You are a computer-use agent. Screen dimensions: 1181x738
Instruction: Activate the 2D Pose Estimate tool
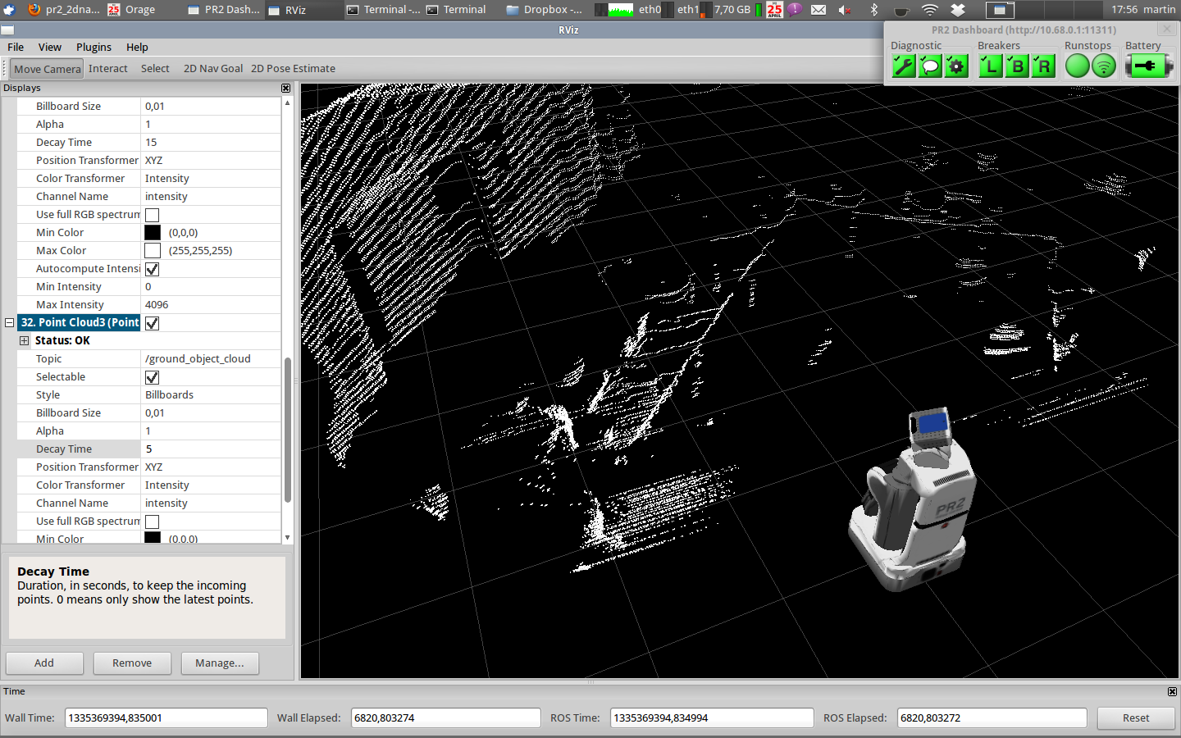[293, 69]
